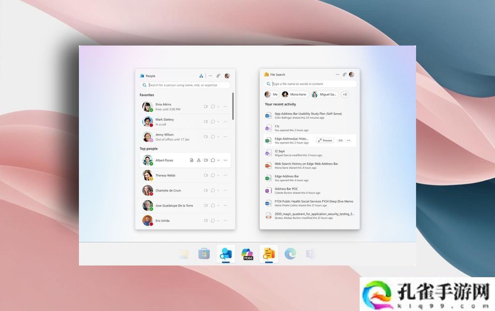Show org chart for Albert Flores
The height and width of the screenshot is (311, 495).
coord(199,160)
